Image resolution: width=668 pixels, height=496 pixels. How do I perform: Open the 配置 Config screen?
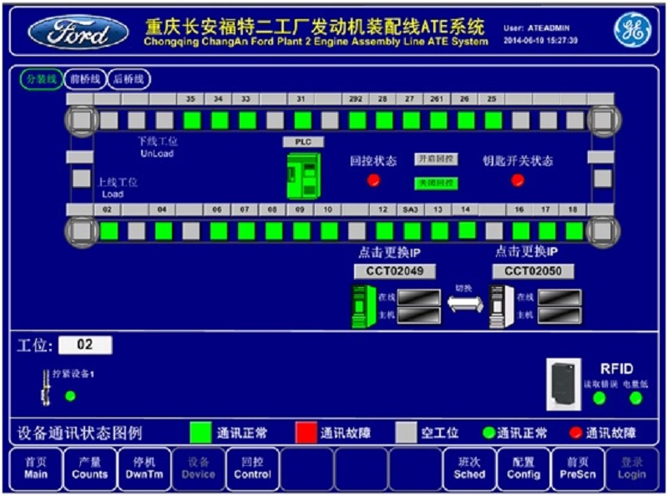pyautogui.click(x=524, y=468)
